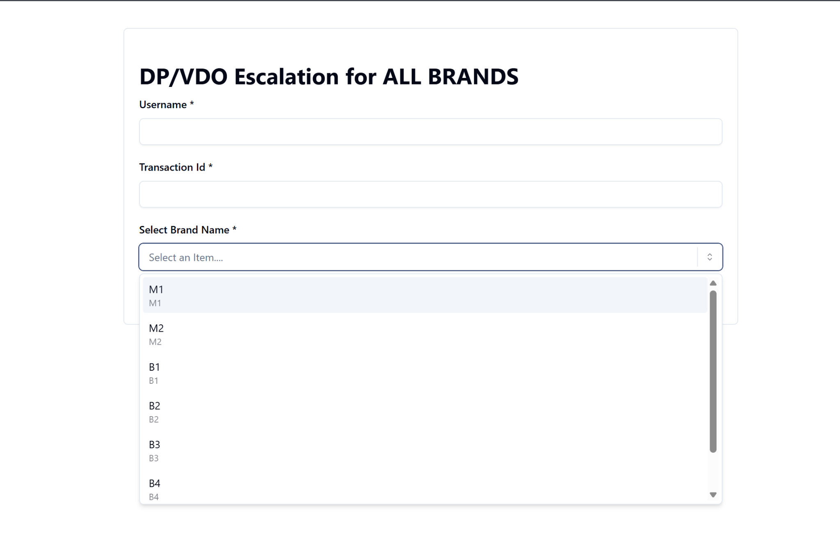This screenshot has width=840, height=538.
Task: Click scrollbar track below the thumb
Action: [713, 472]
